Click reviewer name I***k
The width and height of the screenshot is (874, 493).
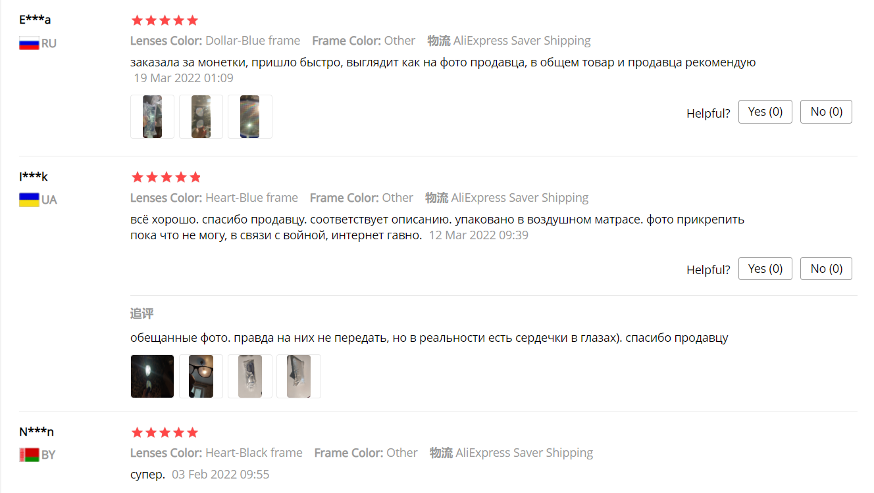34,176
